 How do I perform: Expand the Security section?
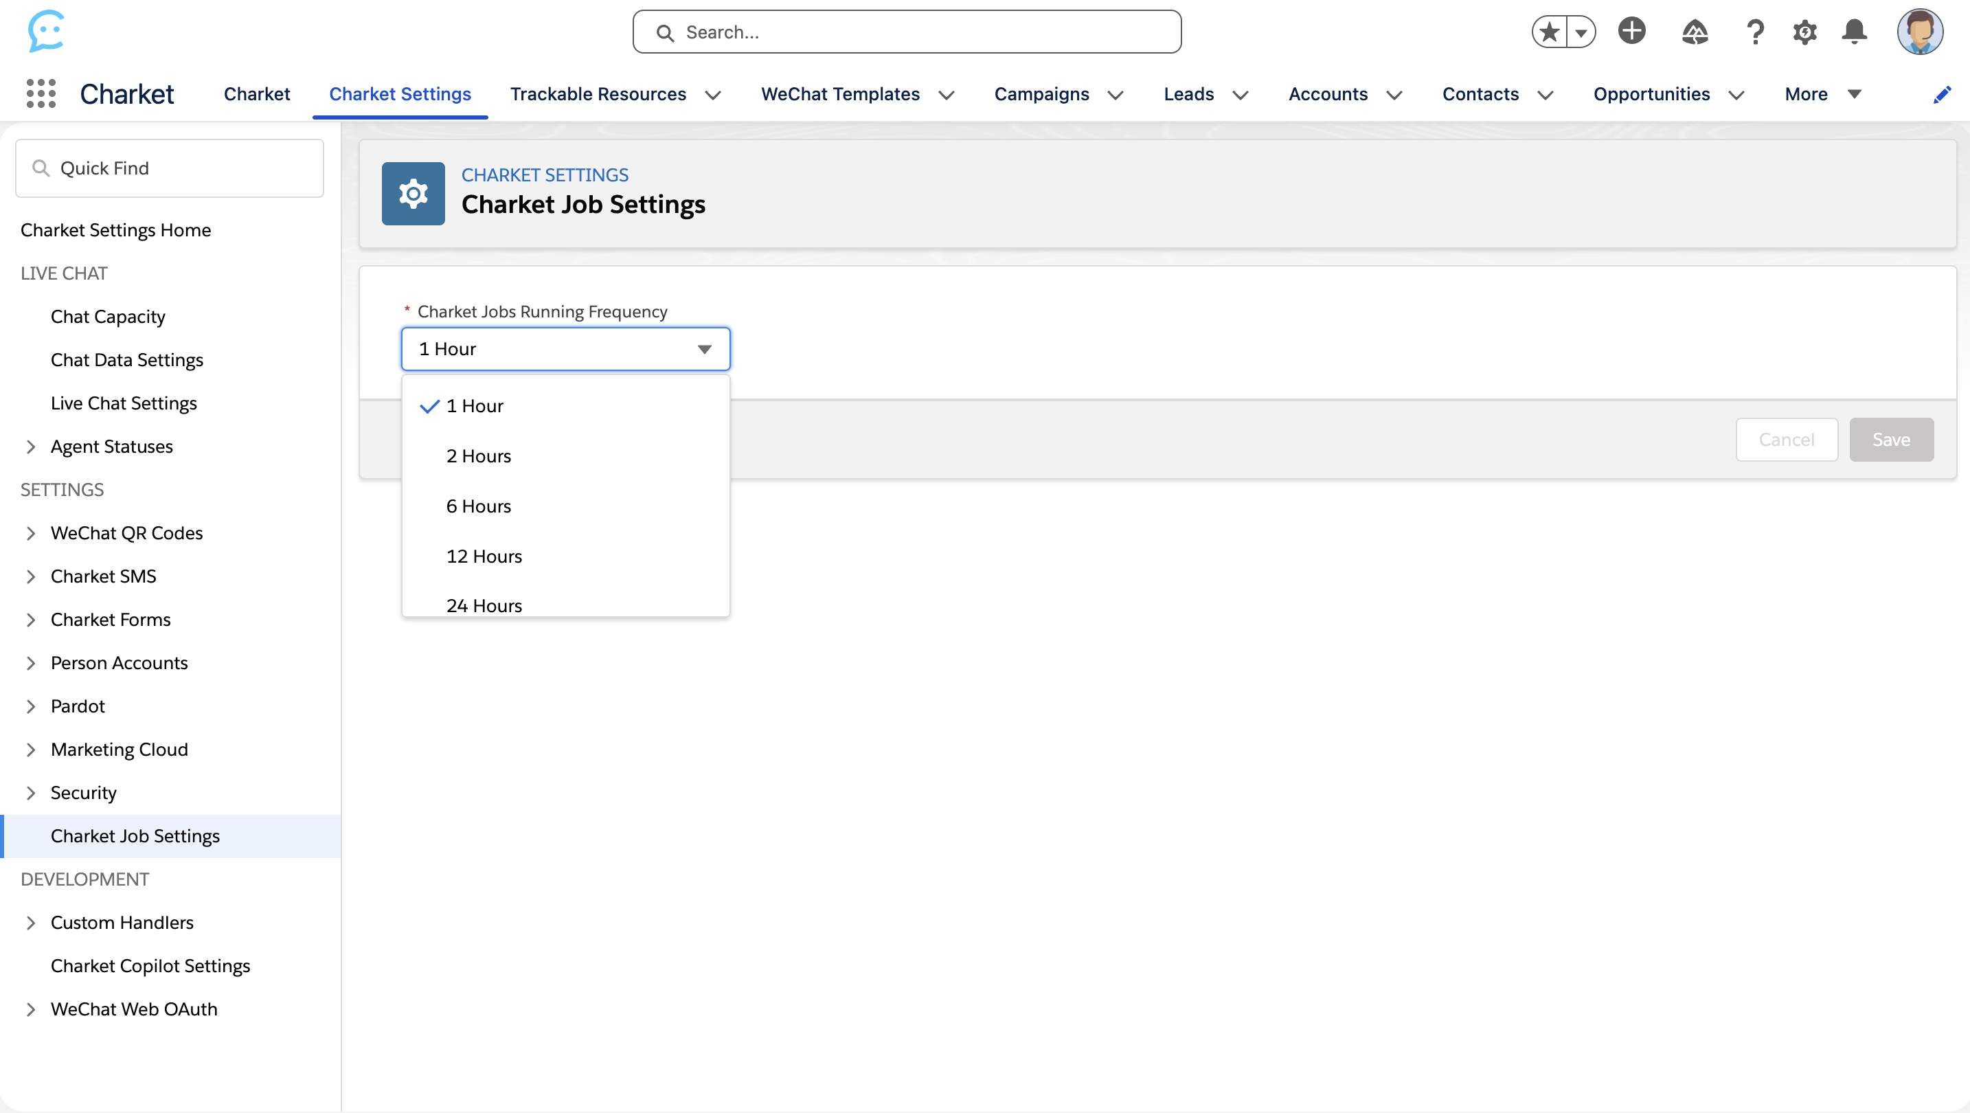[x=31, y=792]
